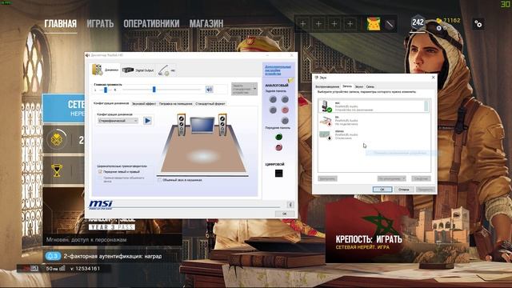Click the Realtek information 'i' button
Viewport: 512px width, 288px height.
click(x=290, y=205)
